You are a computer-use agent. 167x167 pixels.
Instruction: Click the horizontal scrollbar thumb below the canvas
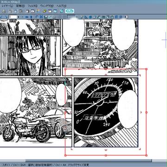(89, 161)
